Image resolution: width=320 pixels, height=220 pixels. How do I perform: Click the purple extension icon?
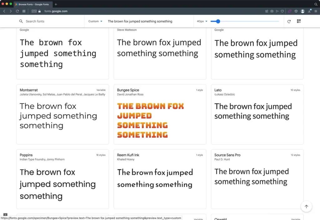click(x=290, y=11)
